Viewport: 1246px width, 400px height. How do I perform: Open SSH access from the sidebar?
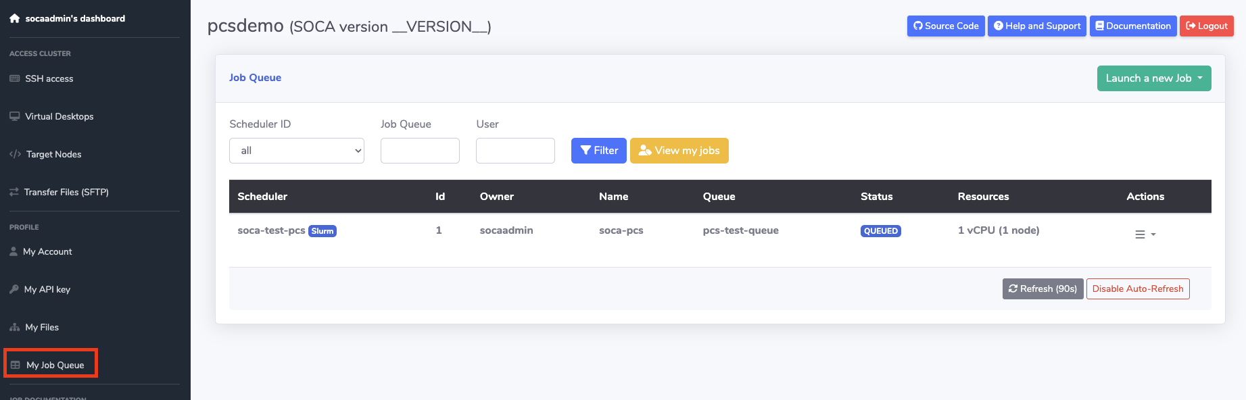49,78
